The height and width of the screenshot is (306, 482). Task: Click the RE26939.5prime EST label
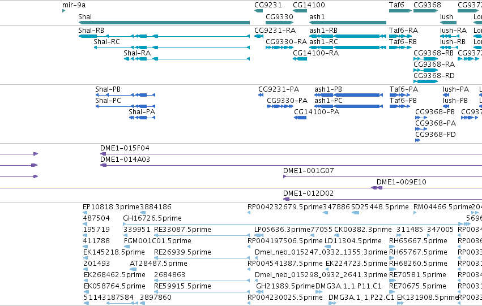182,253
